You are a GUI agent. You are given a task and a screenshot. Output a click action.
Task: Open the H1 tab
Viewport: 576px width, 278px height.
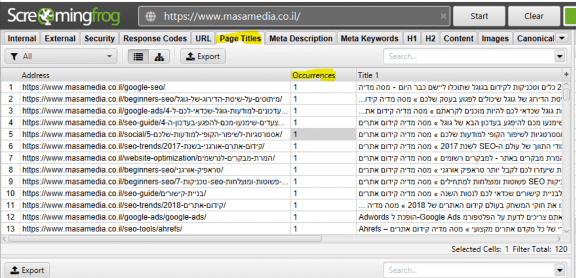[x=412, y=39]
